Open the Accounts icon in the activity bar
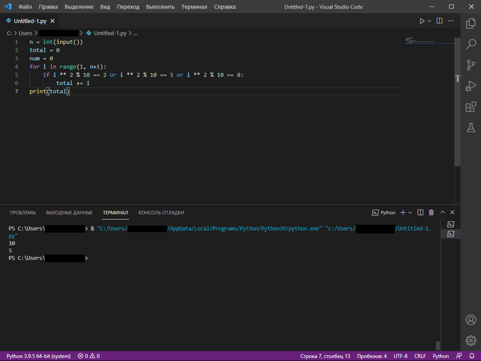Screen dimensions: 481x361 [471, 320]
